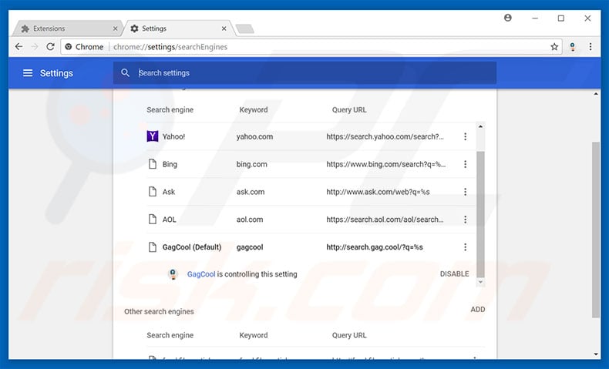Select the yahoo.com keyword

tap(254, 136)
